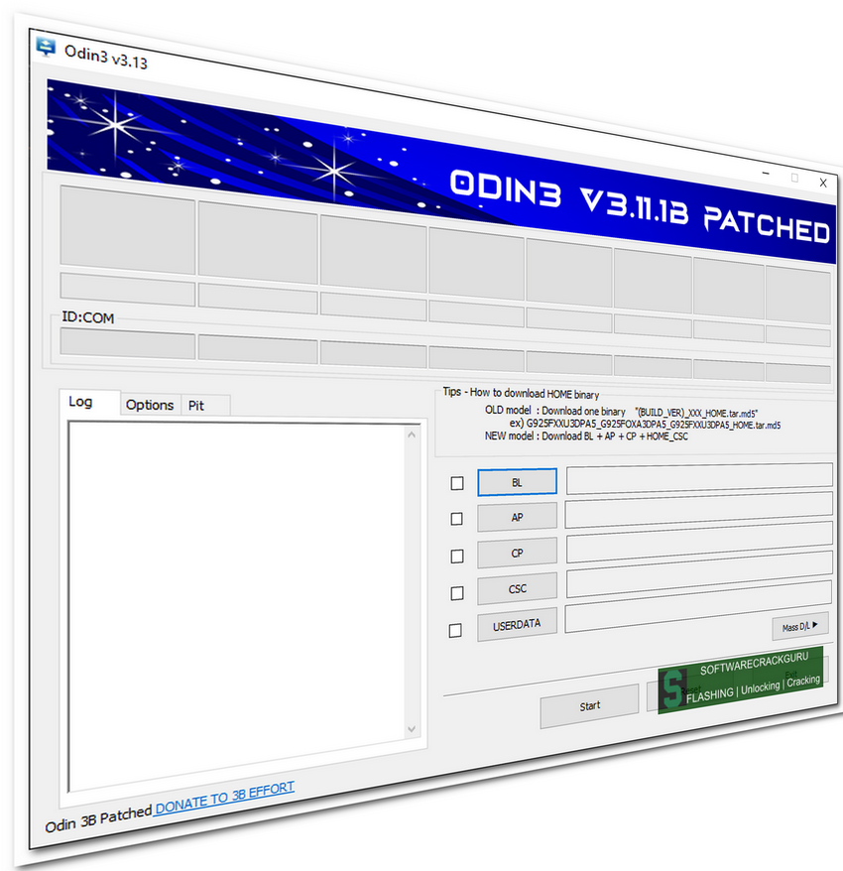Viewport: 843px width, 871px height.
Task: Select the Pit tab
Action: 196,406
